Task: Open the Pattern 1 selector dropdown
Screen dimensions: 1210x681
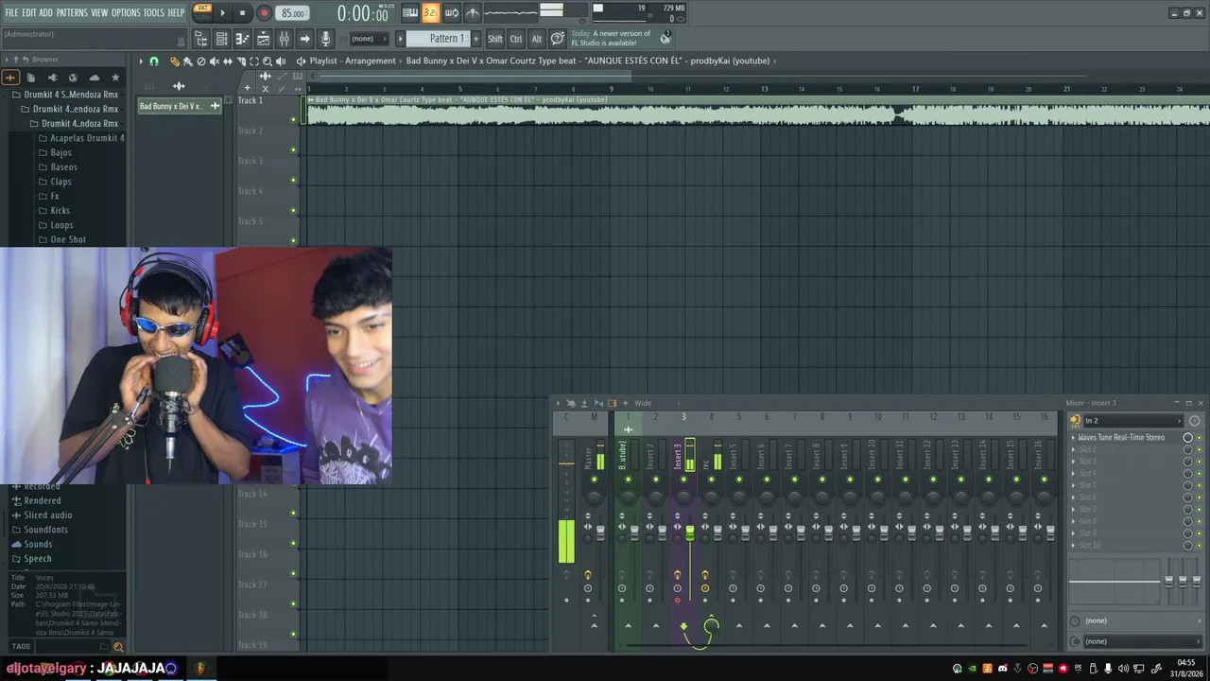Action: click(439, 39)
